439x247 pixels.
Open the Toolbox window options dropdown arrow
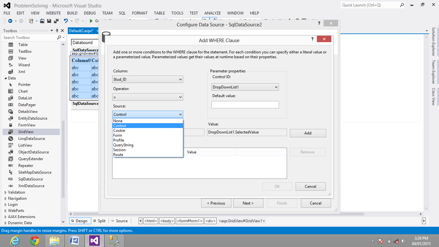pos(52,31)
